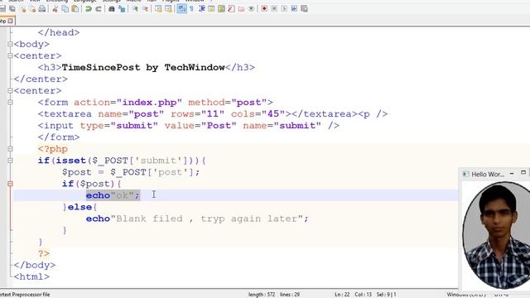Click the rows value "11"
530x298 pixels.
(x=213, y=114)
